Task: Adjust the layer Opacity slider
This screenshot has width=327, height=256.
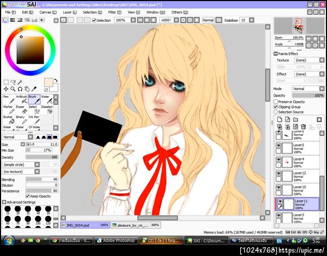Action: pyautogui.click(x=308, y=96)
